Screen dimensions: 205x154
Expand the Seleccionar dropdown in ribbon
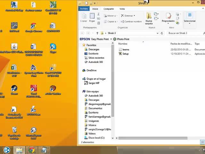click(x=189, y=23)
